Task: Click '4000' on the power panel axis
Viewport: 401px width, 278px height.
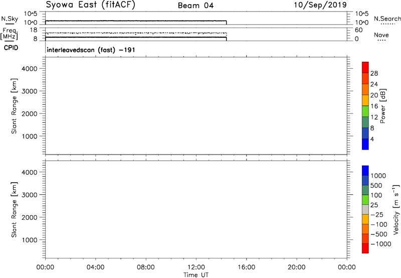Action: click(30, 69)
